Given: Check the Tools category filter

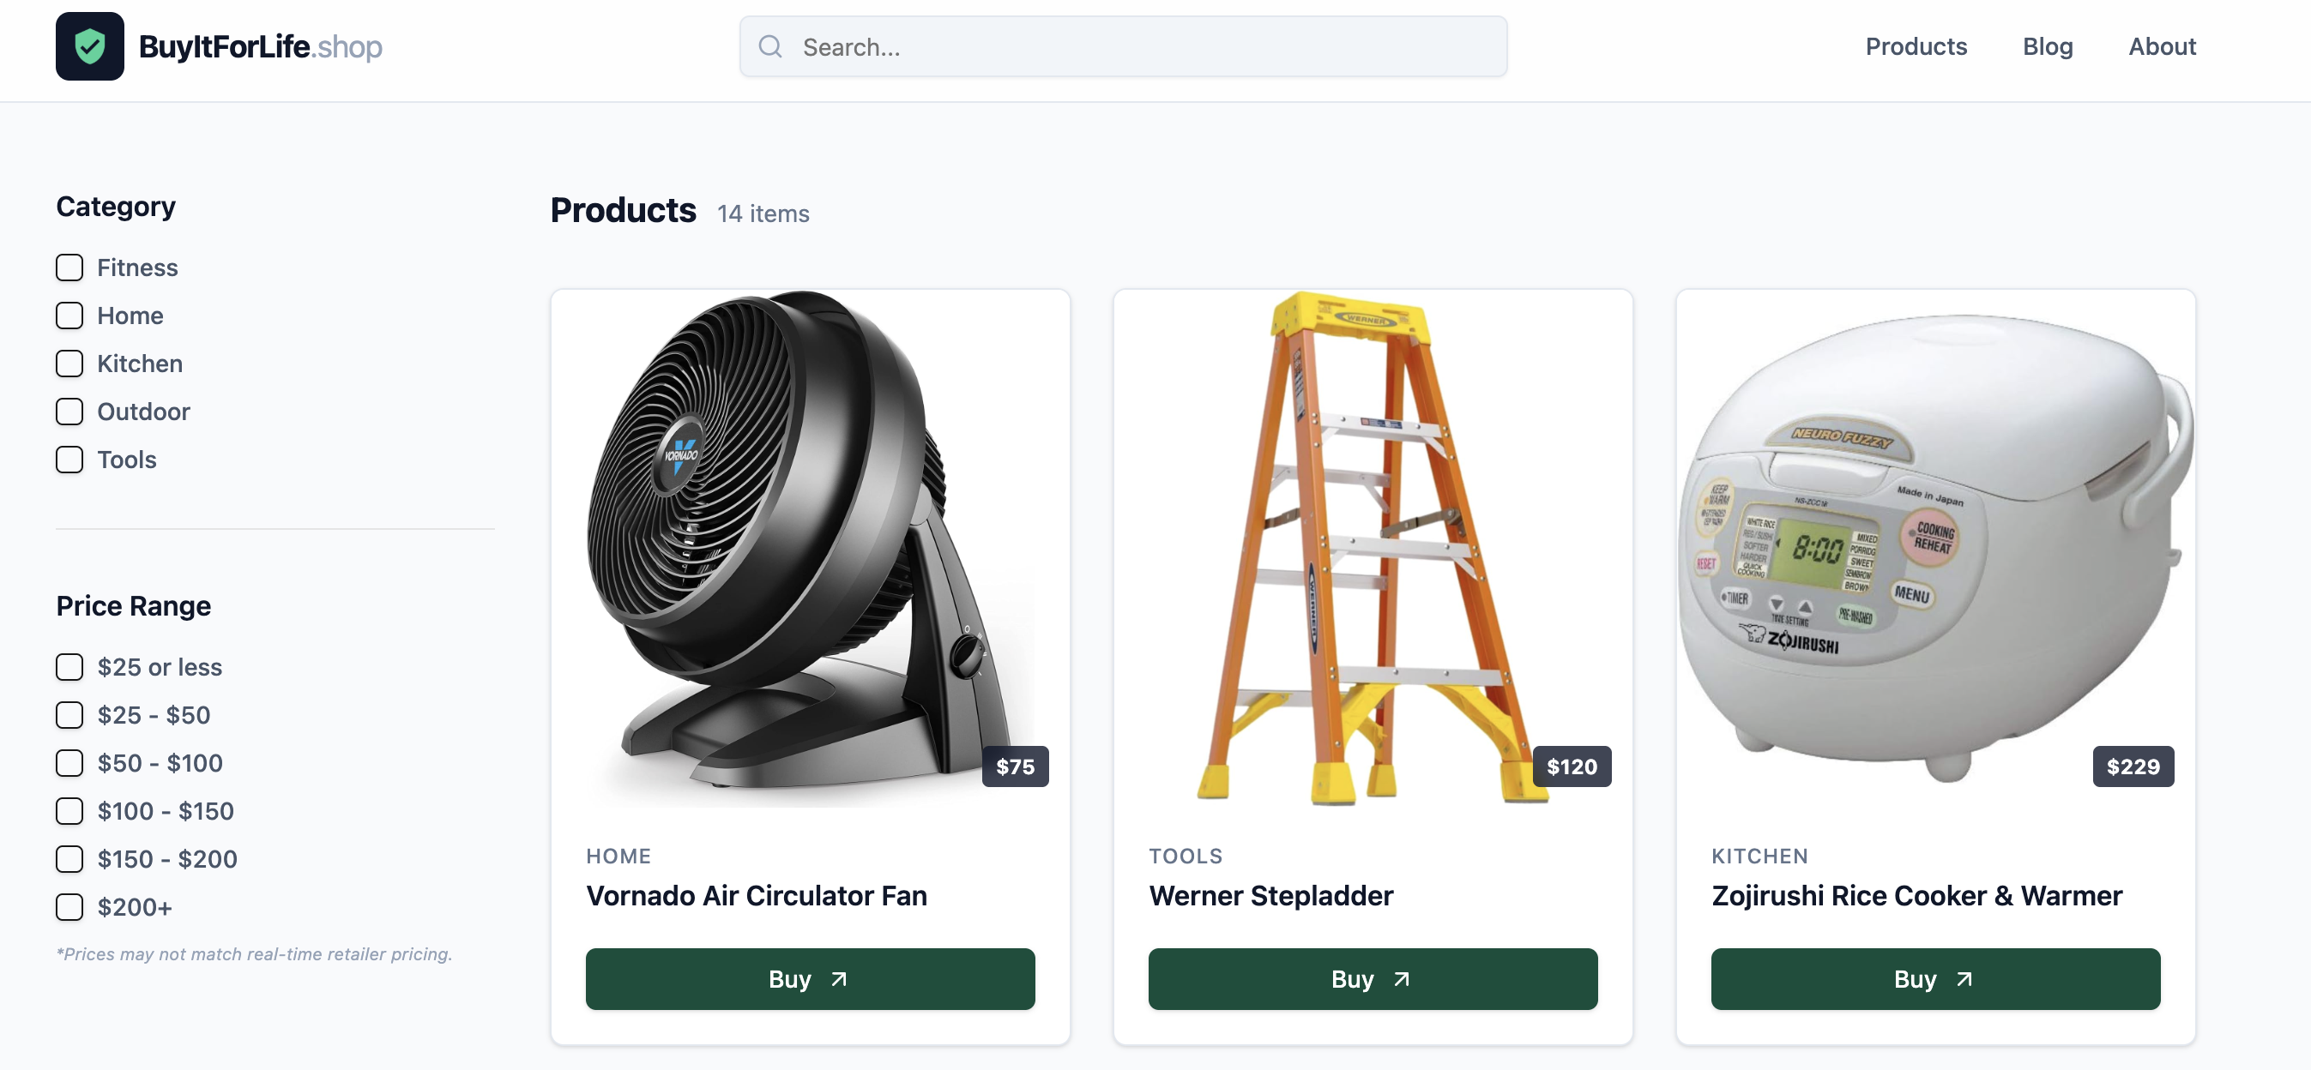Looking at the screenshot, I should (x=69, y=460).
